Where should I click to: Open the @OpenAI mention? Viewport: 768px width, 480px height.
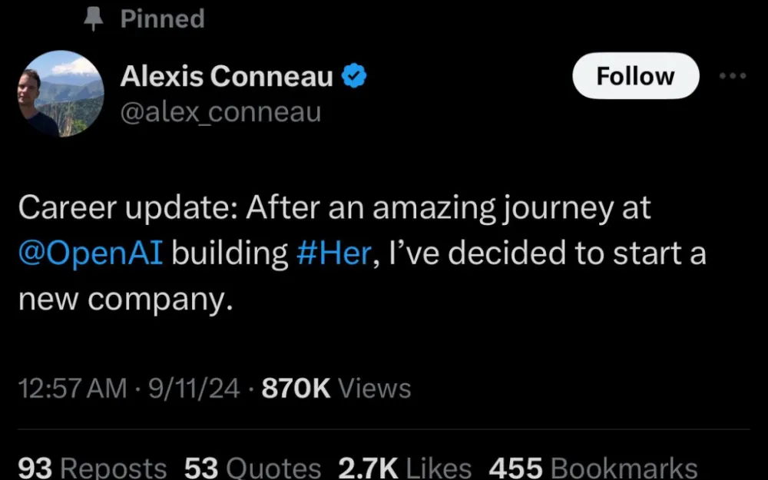click(x=91, y=254)
